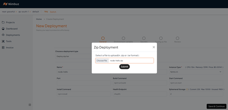Open the Invoice page
The height and width of the screenshot is (110, 228).
10,48
